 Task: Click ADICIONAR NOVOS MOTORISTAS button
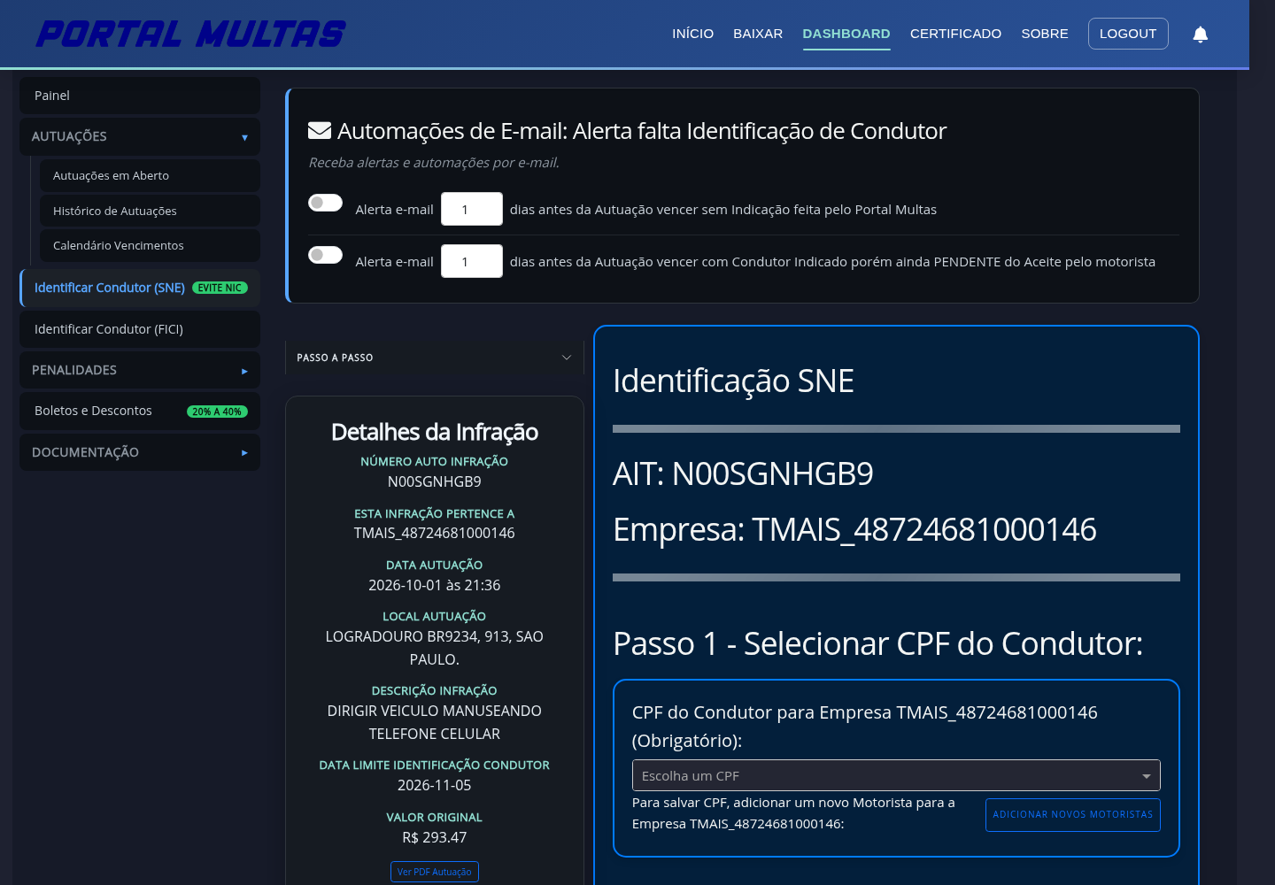point(1072,814)
